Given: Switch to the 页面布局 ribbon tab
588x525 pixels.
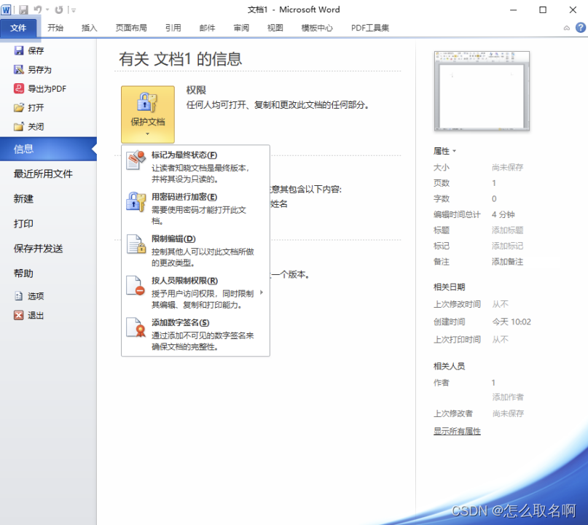Looking at the screenshot, I should (131, 28).
